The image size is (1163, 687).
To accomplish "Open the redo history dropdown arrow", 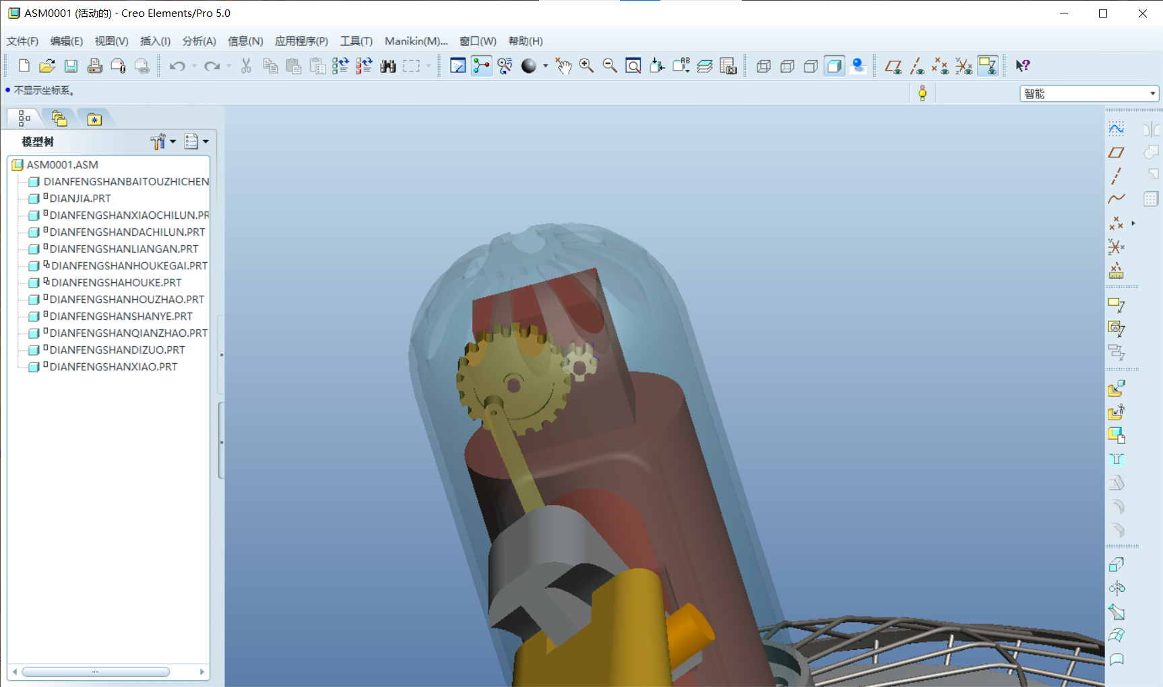I will coord(229,66).
